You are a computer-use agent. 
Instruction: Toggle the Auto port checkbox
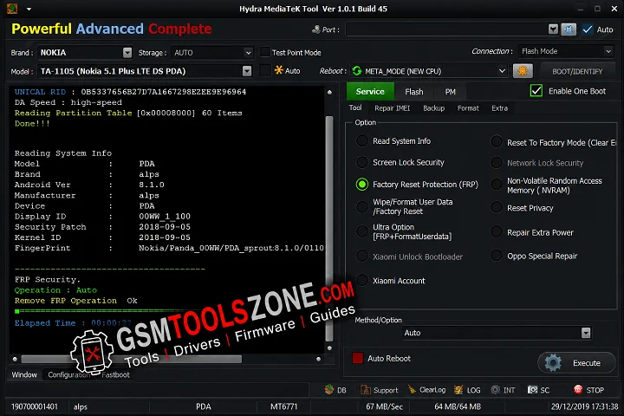pos(588,29)
